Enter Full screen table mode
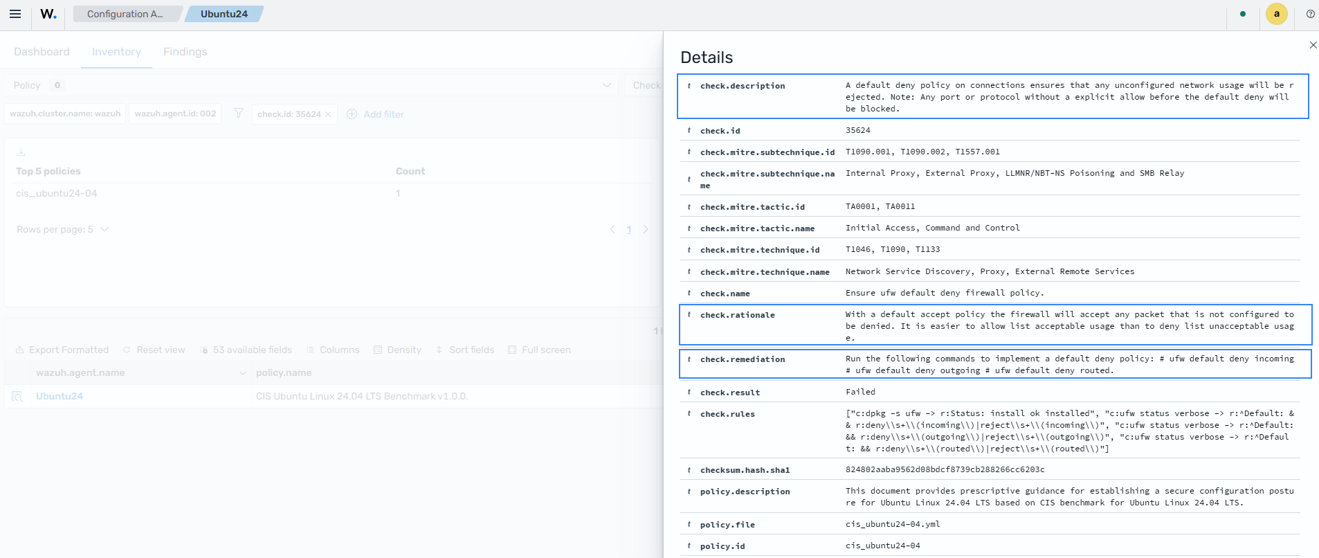 pyautogui.click(x=539, y=350)
